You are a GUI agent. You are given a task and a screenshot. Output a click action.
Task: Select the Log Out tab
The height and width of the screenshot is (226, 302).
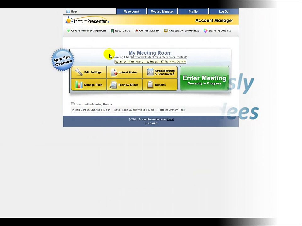pyautogui.click(x=224, y=12)
